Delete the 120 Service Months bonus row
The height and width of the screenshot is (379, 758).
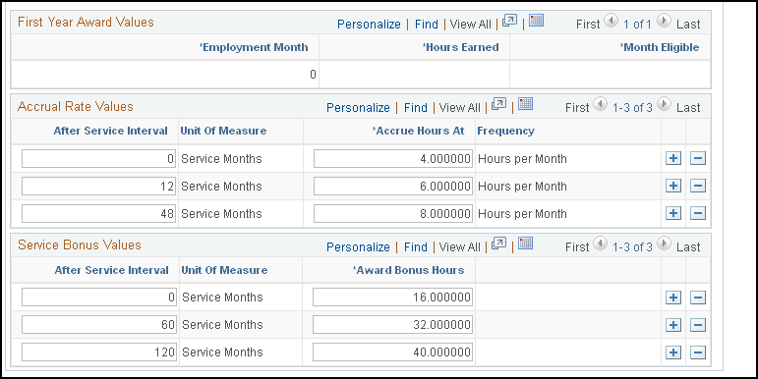(698, 352)
